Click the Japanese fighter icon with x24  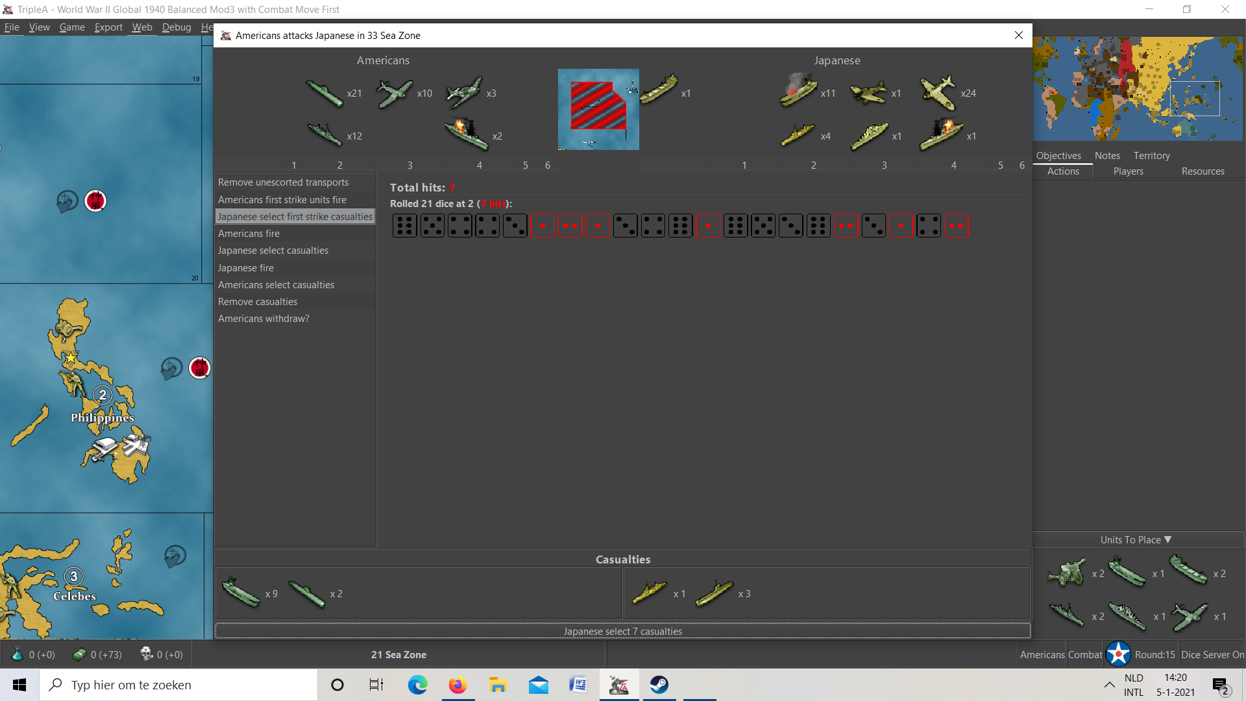(x=938, y=92)
